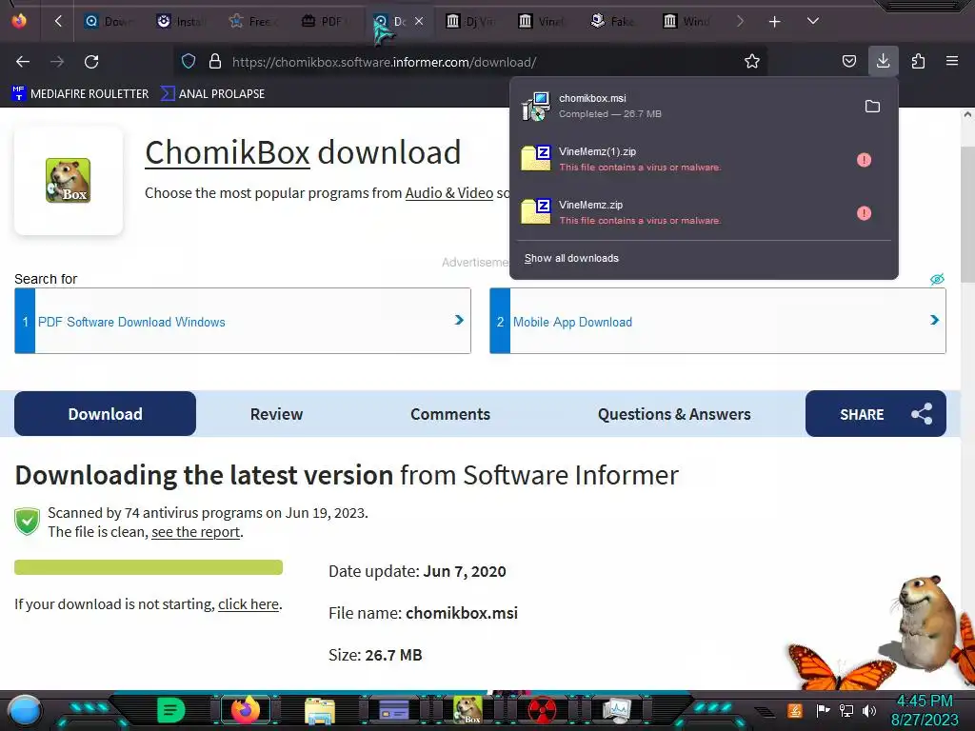Switch to the 'Free' tab
975x731 pixels.
[253, 21]
